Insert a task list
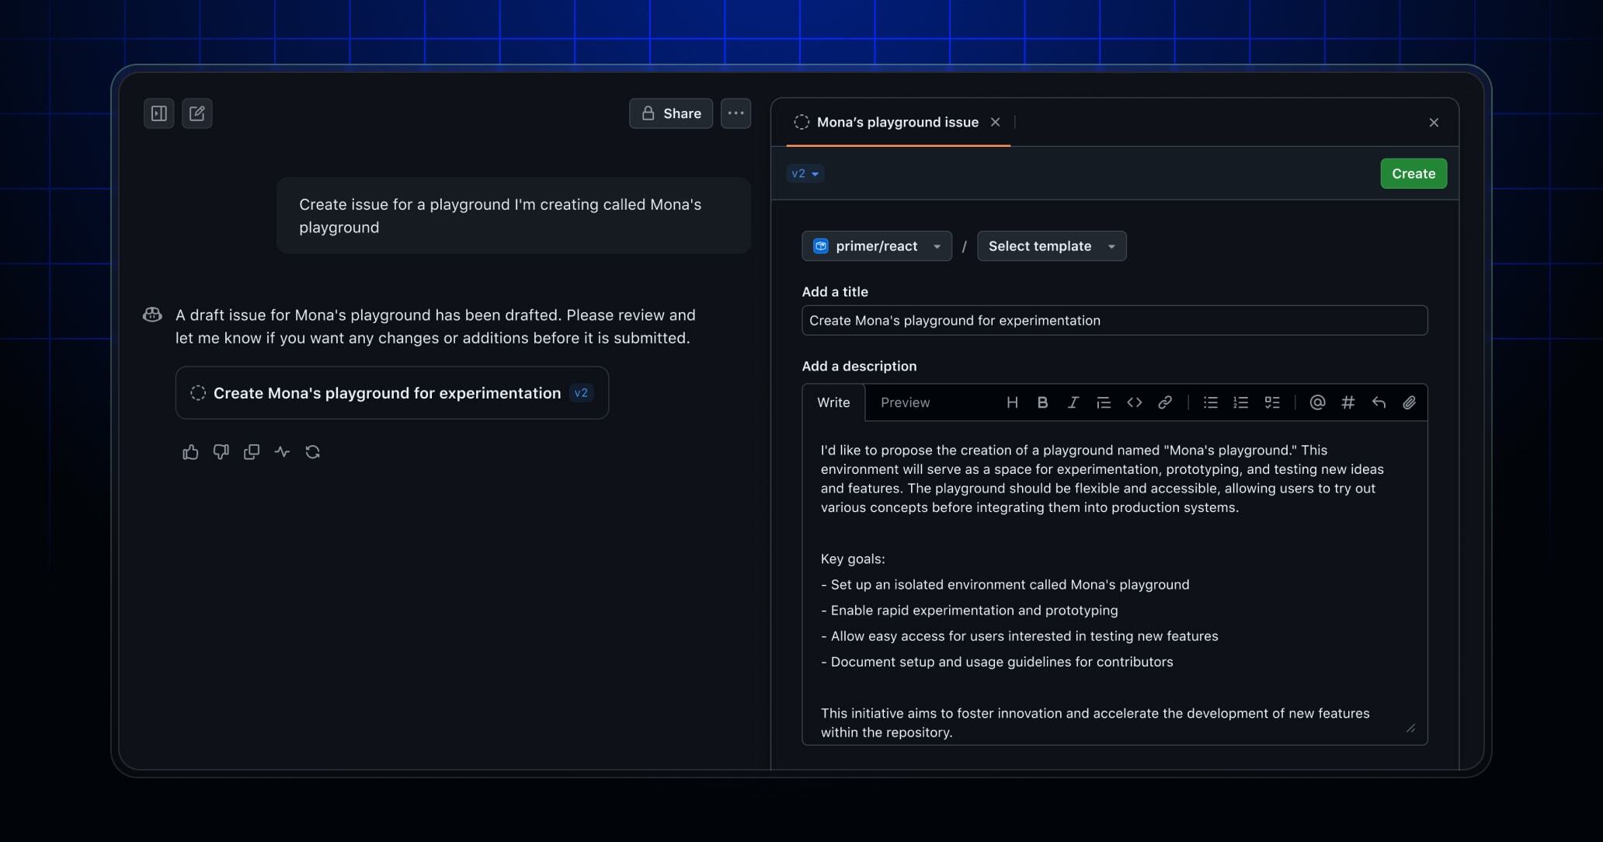Image resolution: width=1603 pixels, height=842 pixels. click(x=1272, y=402)
